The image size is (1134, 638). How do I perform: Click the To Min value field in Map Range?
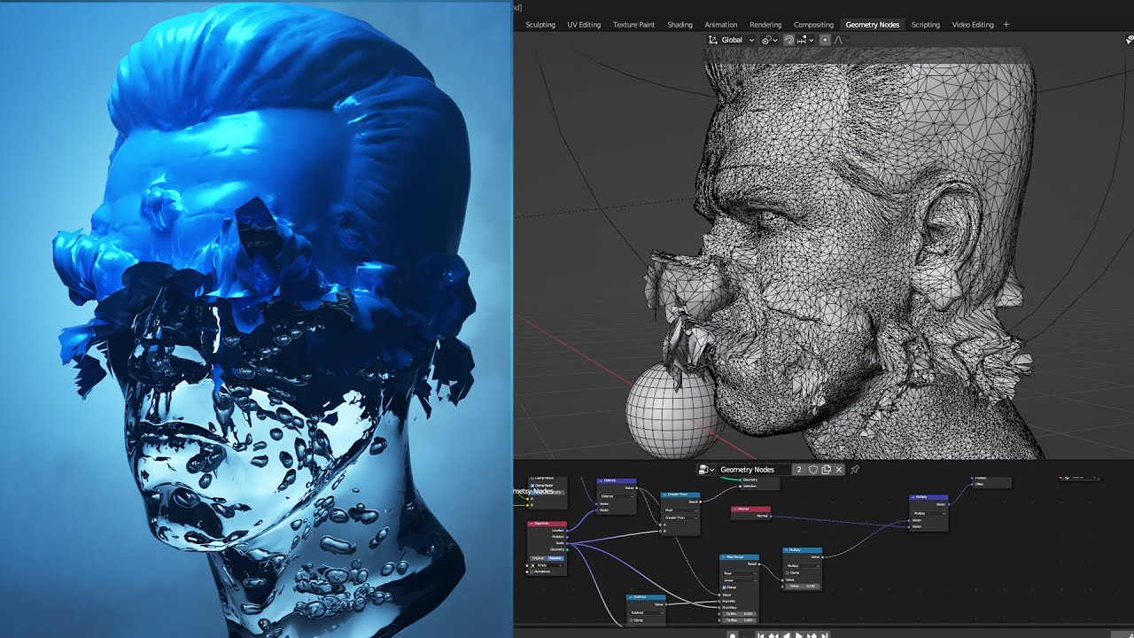(x=740, y=614)
